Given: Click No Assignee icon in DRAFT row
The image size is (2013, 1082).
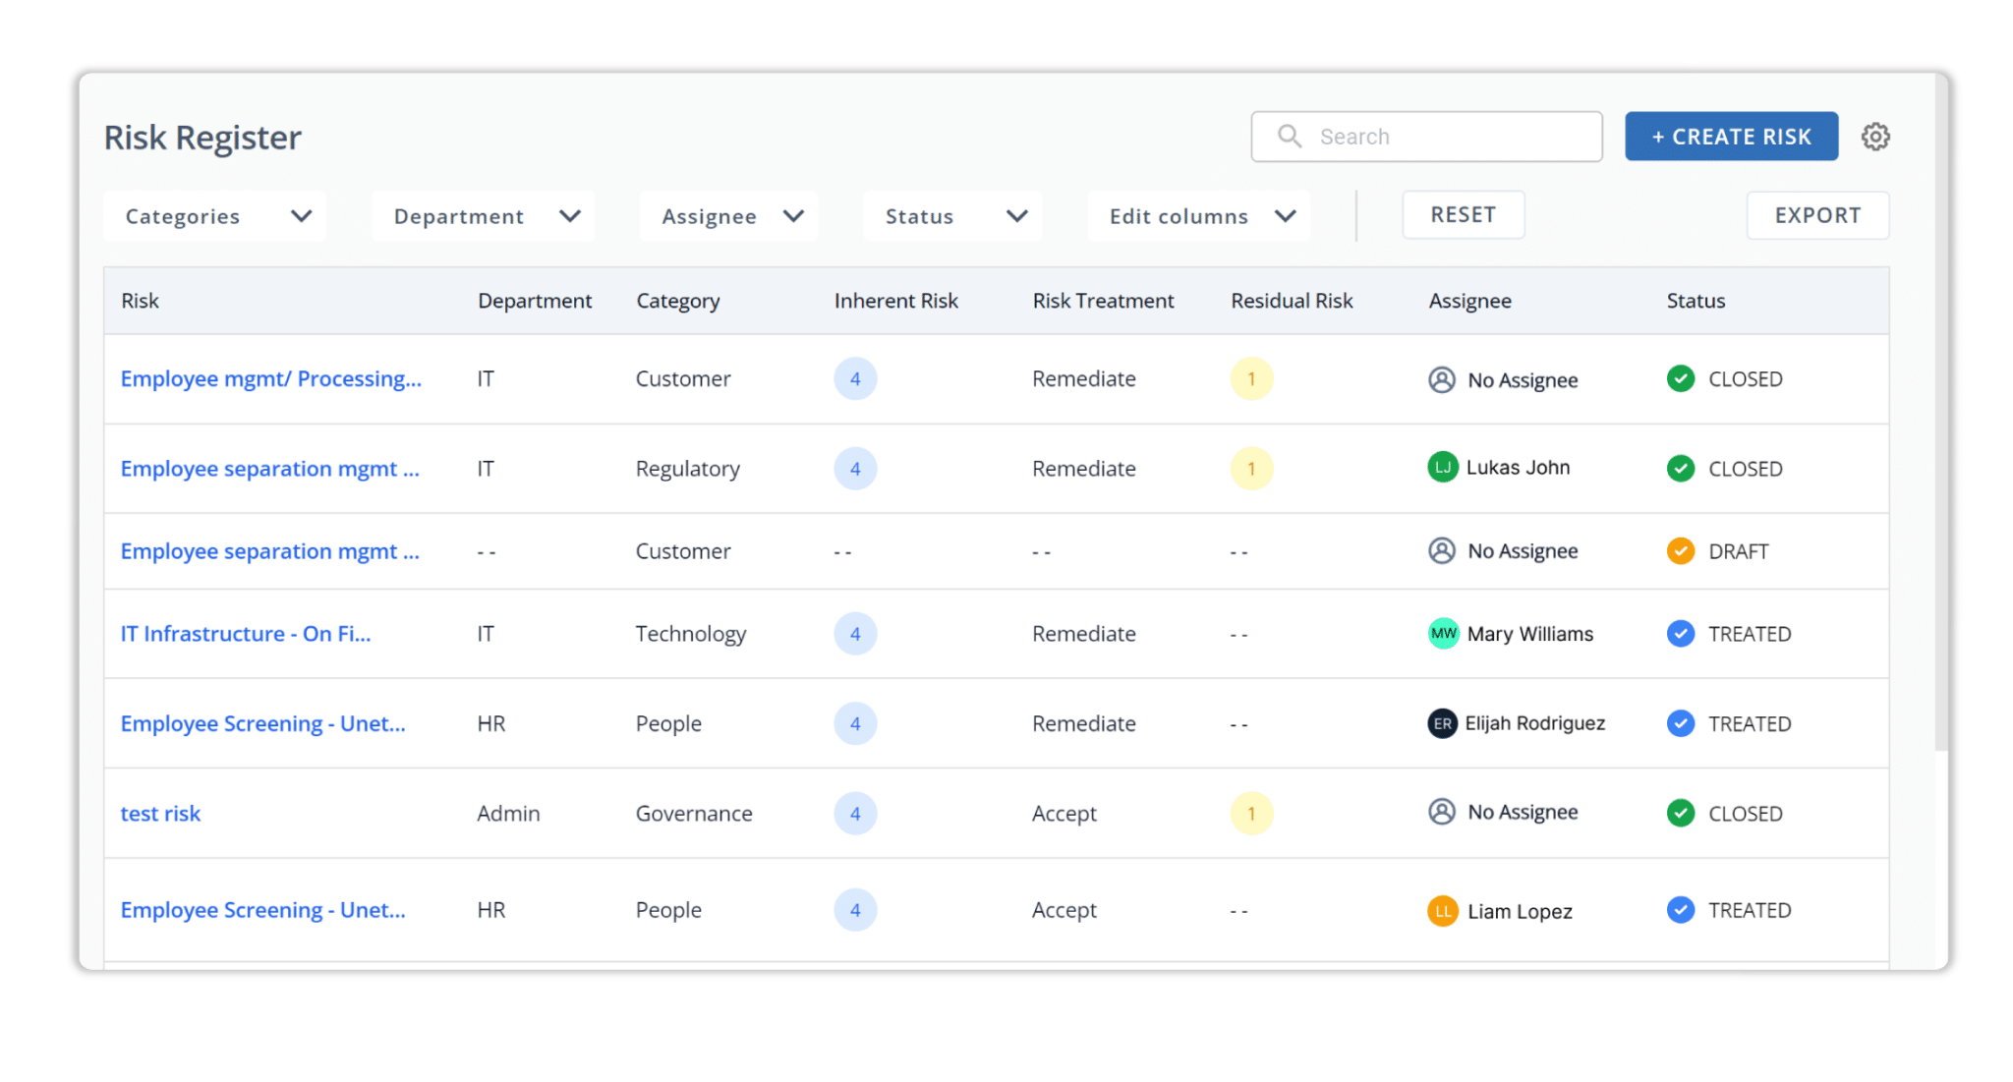Looking at the screenshot, I should 1442,550.
